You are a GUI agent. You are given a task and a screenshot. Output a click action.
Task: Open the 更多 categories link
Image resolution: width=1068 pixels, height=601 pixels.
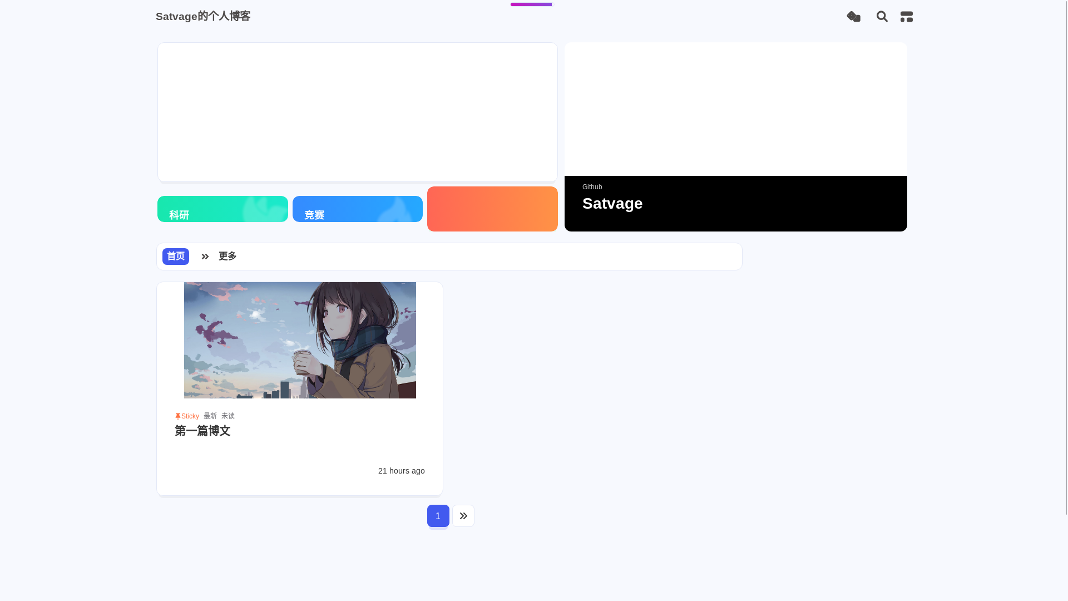[x=228, y=256]
